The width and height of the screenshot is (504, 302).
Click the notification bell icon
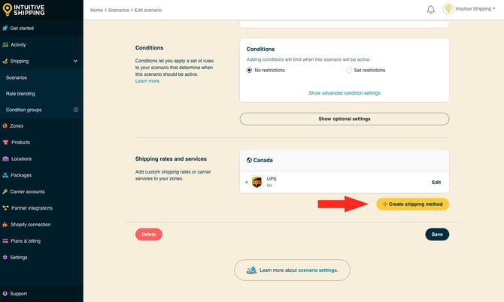click(431, 10)
